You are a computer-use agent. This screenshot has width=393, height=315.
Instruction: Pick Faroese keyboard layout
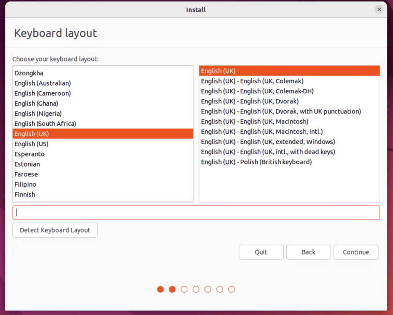pos(103,174)
